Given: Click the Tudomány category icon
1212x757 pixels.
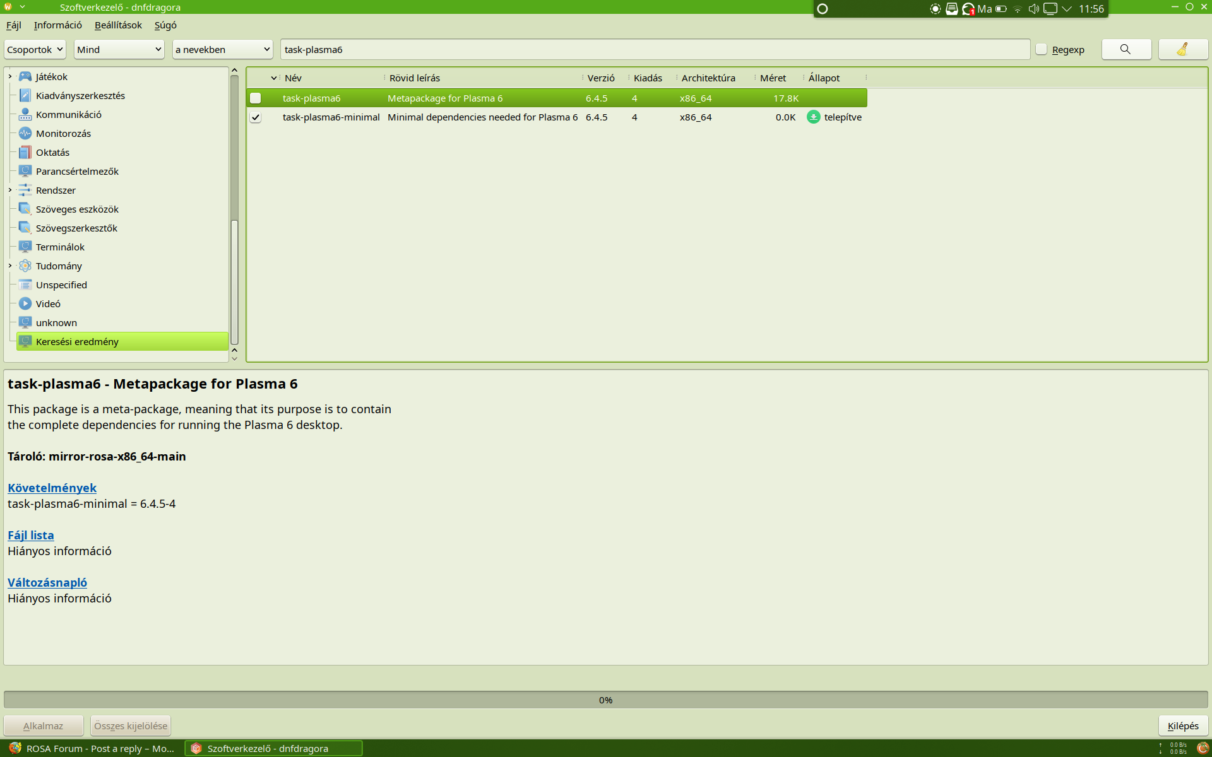Looking at the screenshot, I should pos(25,266).
